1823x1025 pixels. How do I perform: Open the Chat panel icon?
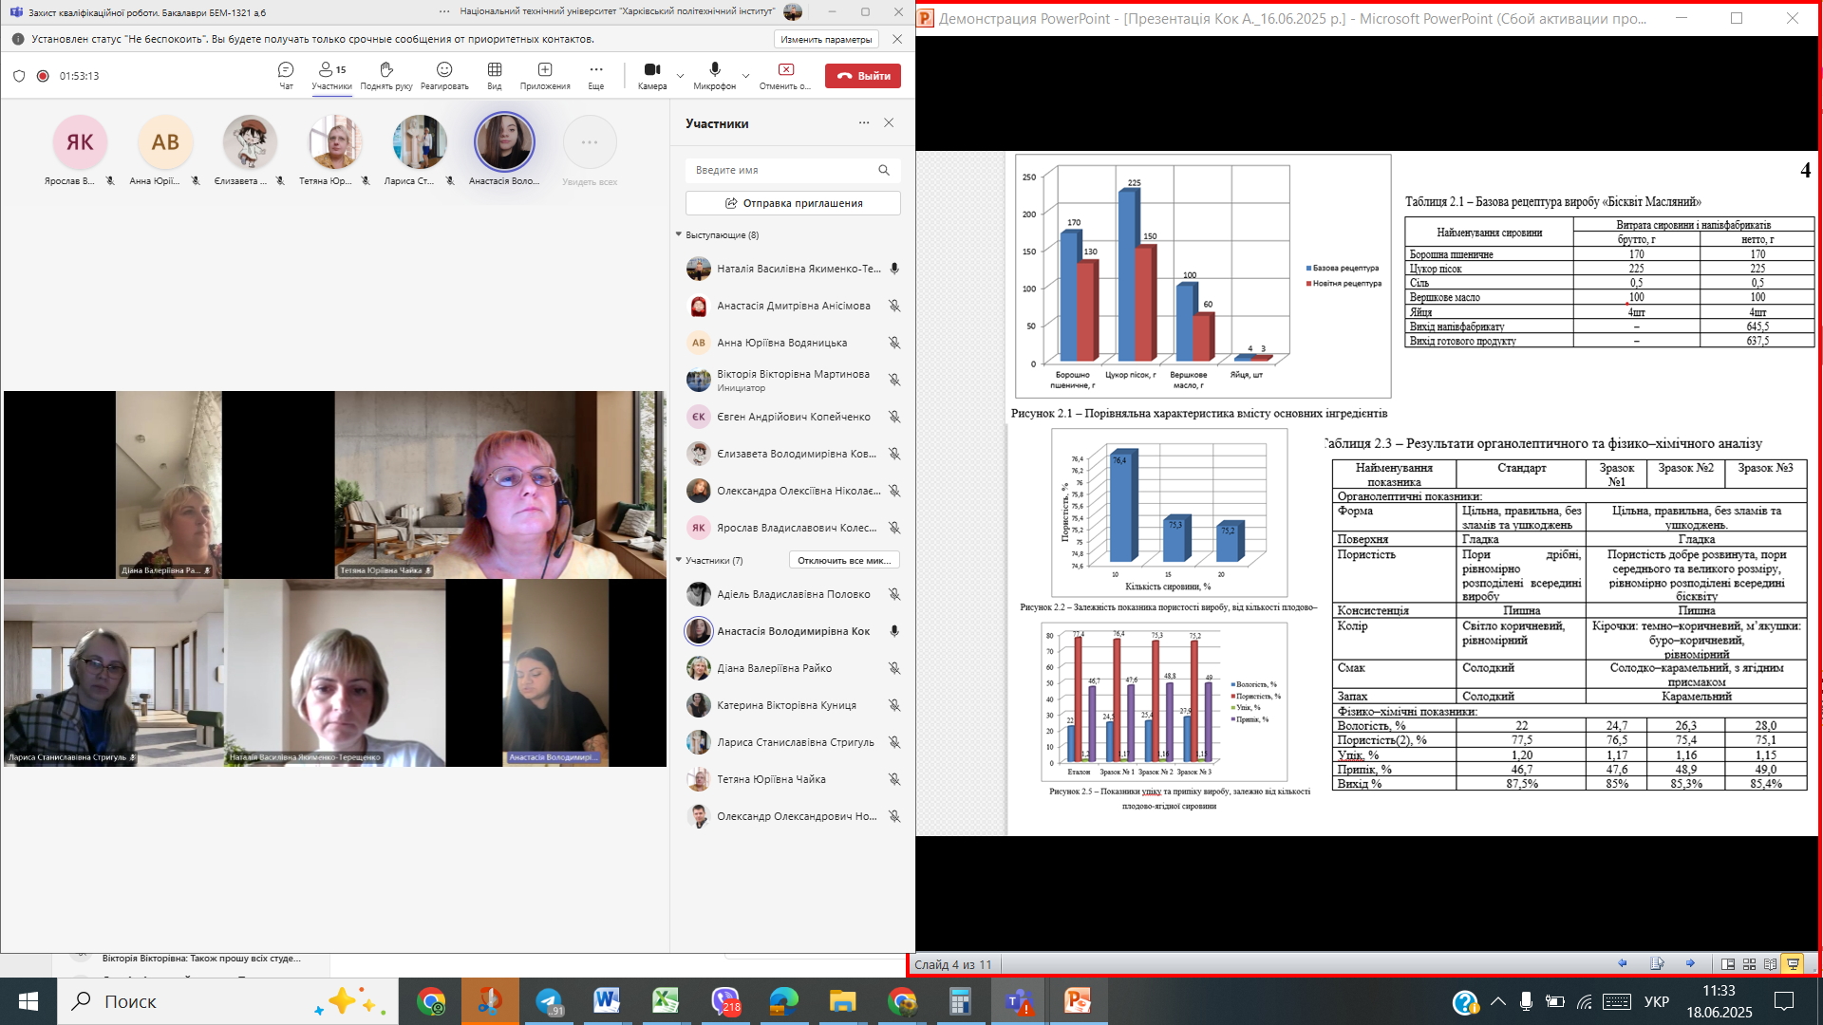[286, 70]
